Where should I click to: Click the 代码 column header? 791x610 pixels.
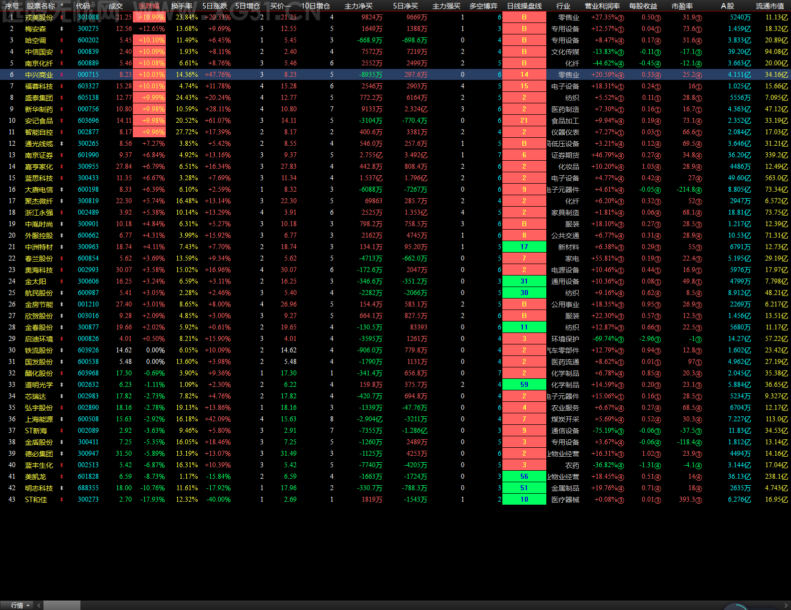click(x=83, y=6)
